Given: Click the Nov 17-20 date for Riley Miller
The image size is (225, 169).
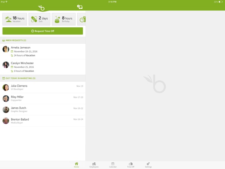Looking at the screenshot, I should tap(78, 97).
